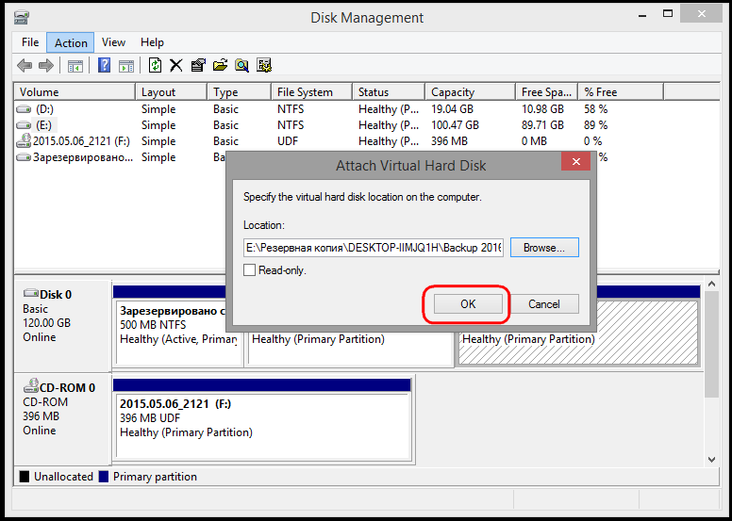Click the 19.04 GB capacity cell
This screenshot has height=521, width=732.
coord(452,109)
